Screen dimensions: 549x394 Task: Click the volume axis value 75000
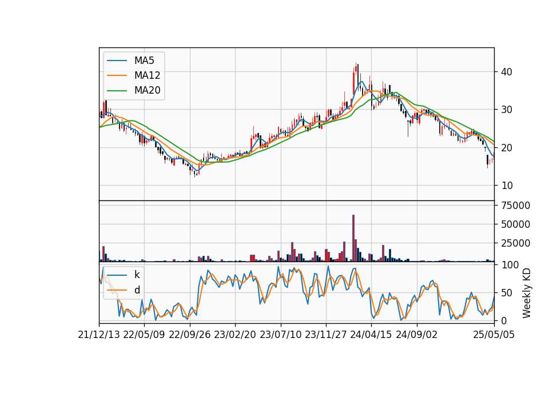click(515, 206)
